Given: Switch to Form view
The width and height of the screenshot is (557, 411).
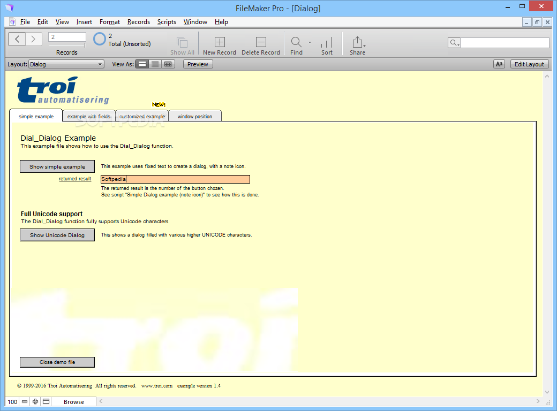Looking at the screenshot, I should click(142, 64).
